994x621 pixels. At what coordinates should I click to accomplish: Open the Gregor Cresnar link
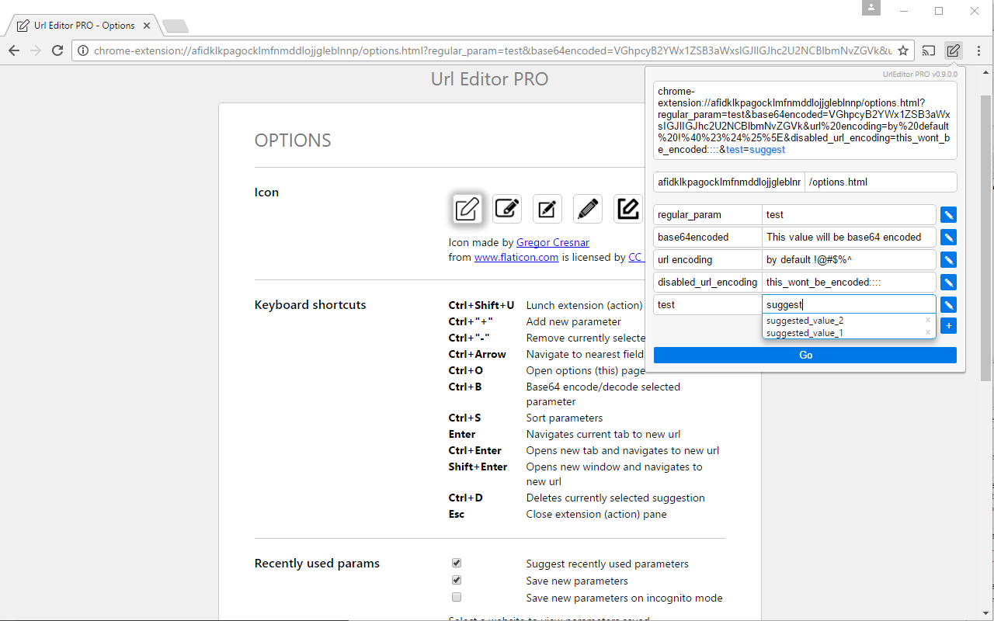[x=552, y=241]
